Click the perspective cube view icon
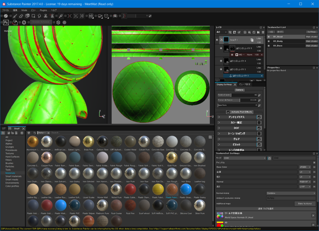Screen dimensions: 319x231 click(x=106, y=16)
